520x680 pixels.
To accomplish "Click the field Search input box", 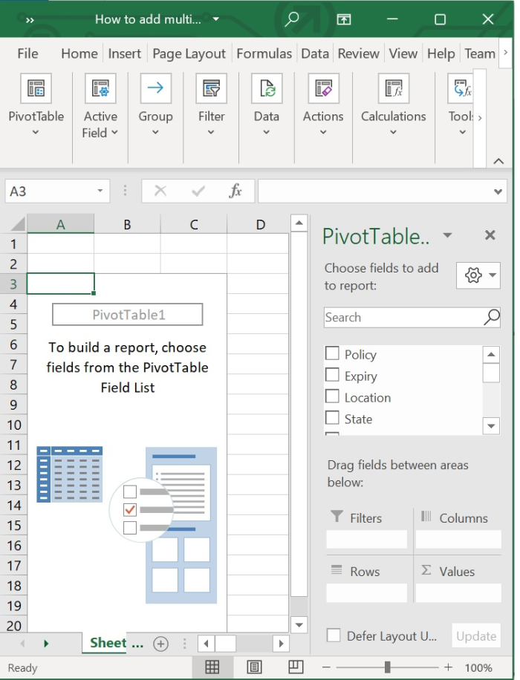I will tap(403, 317).
